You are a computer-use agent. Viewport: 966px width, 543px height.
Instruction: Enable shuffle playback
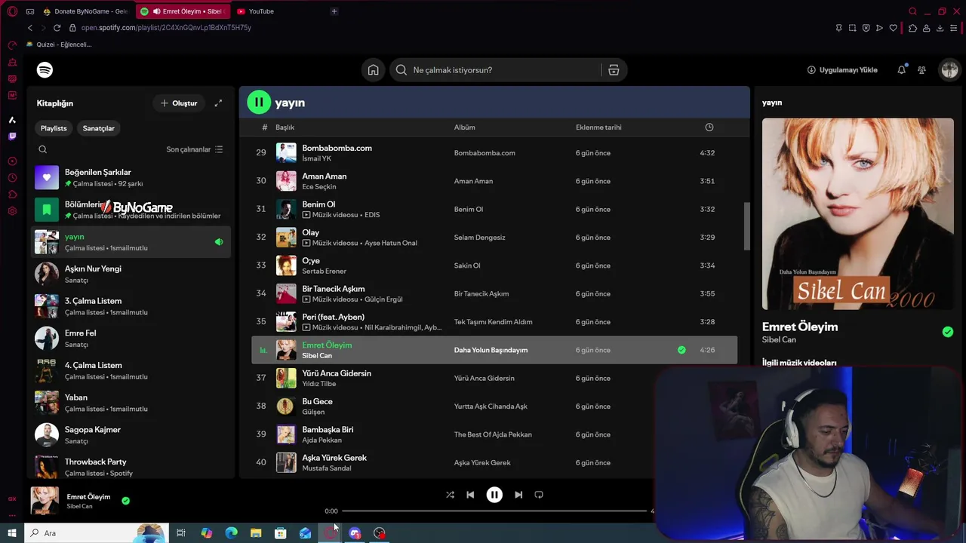[450, 495]
